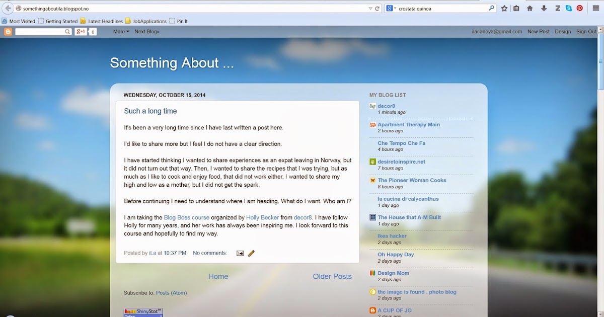Click the Pioneer Woman butterfly favicon
Viewport: 604px width, 317px height.
[x=372, y=181]
